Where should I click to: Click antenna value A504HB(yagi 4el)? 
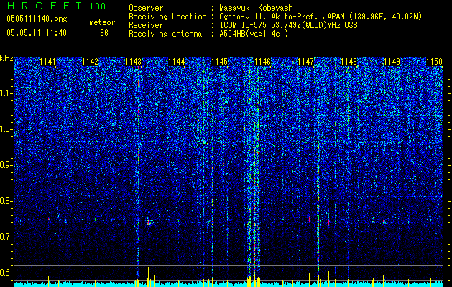[254, 34]
